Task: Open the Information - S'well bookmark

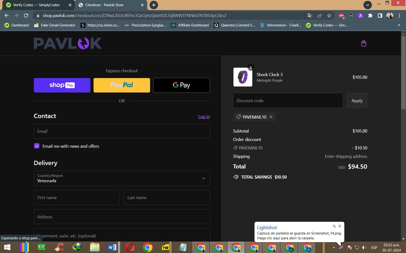Action: click(281, 25)
